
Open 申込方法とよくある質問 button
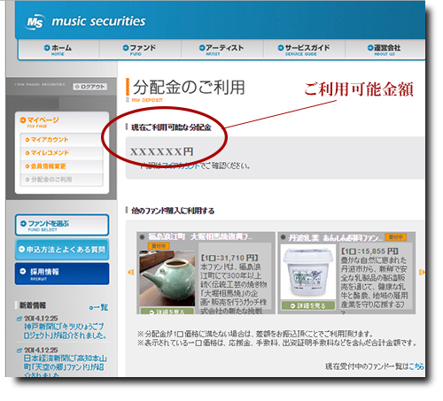coord(62,250)
